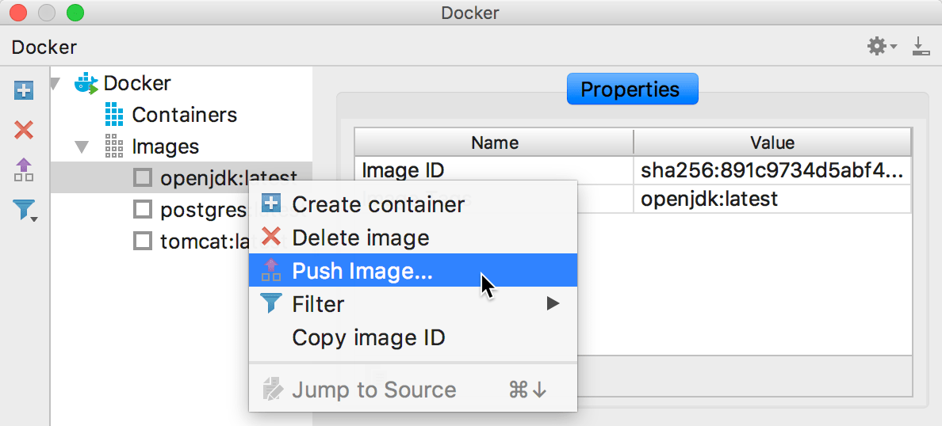
Task: Toggle the tomcat image checkbox
Action: (x=143, y=241)
